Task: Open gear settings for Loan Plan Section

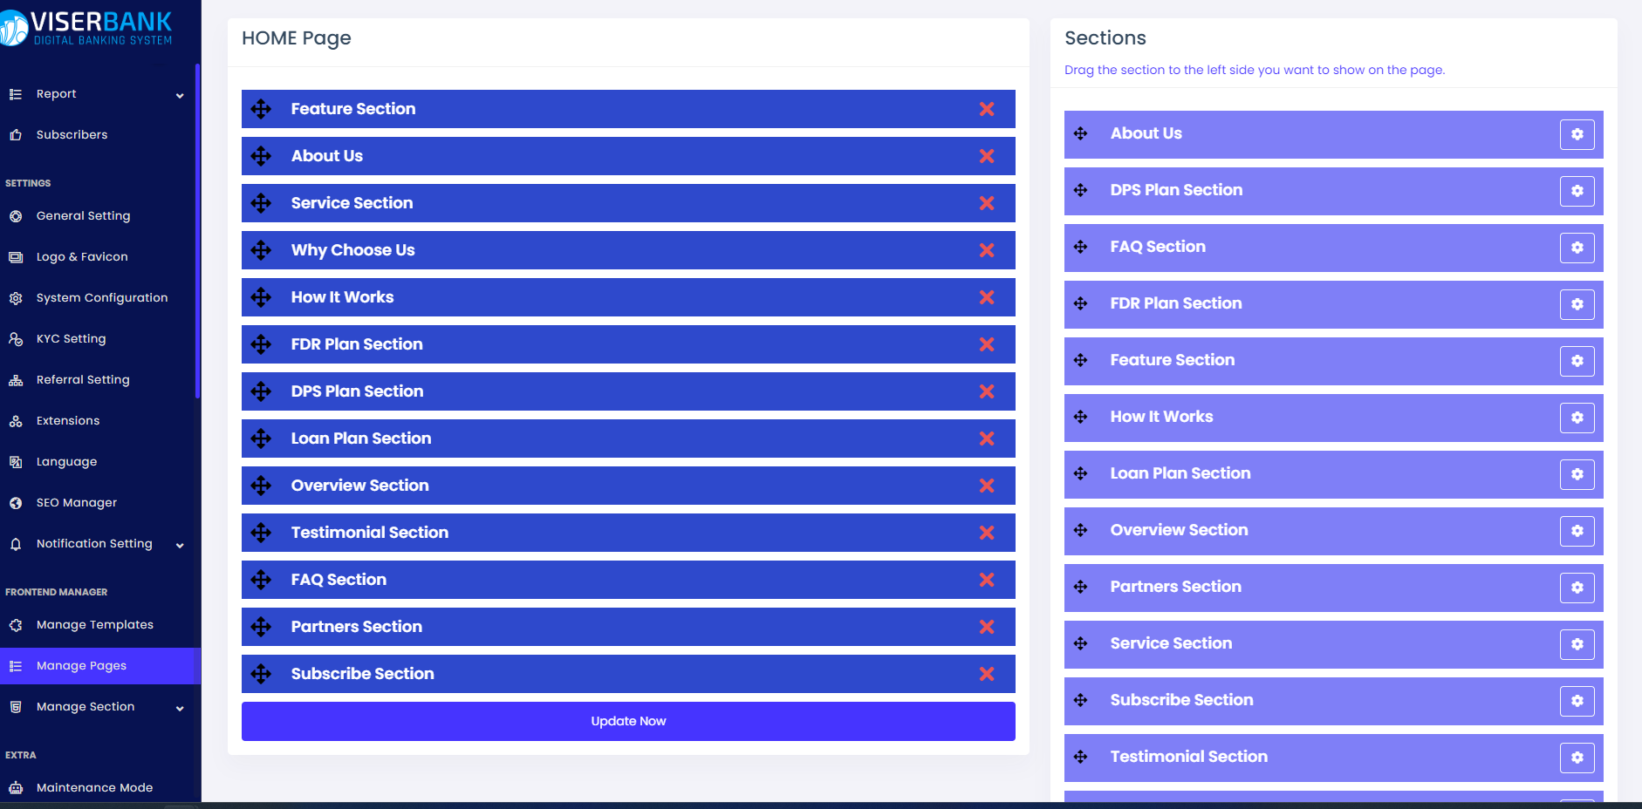Action: point(1577,474)
